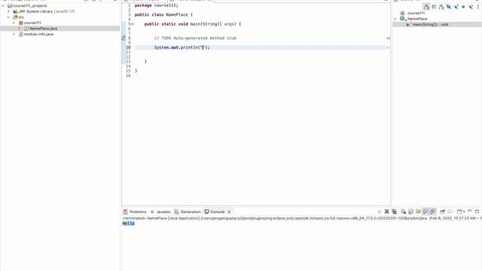Collapse the NamePlace class in Outline

(x=395, y=19)
